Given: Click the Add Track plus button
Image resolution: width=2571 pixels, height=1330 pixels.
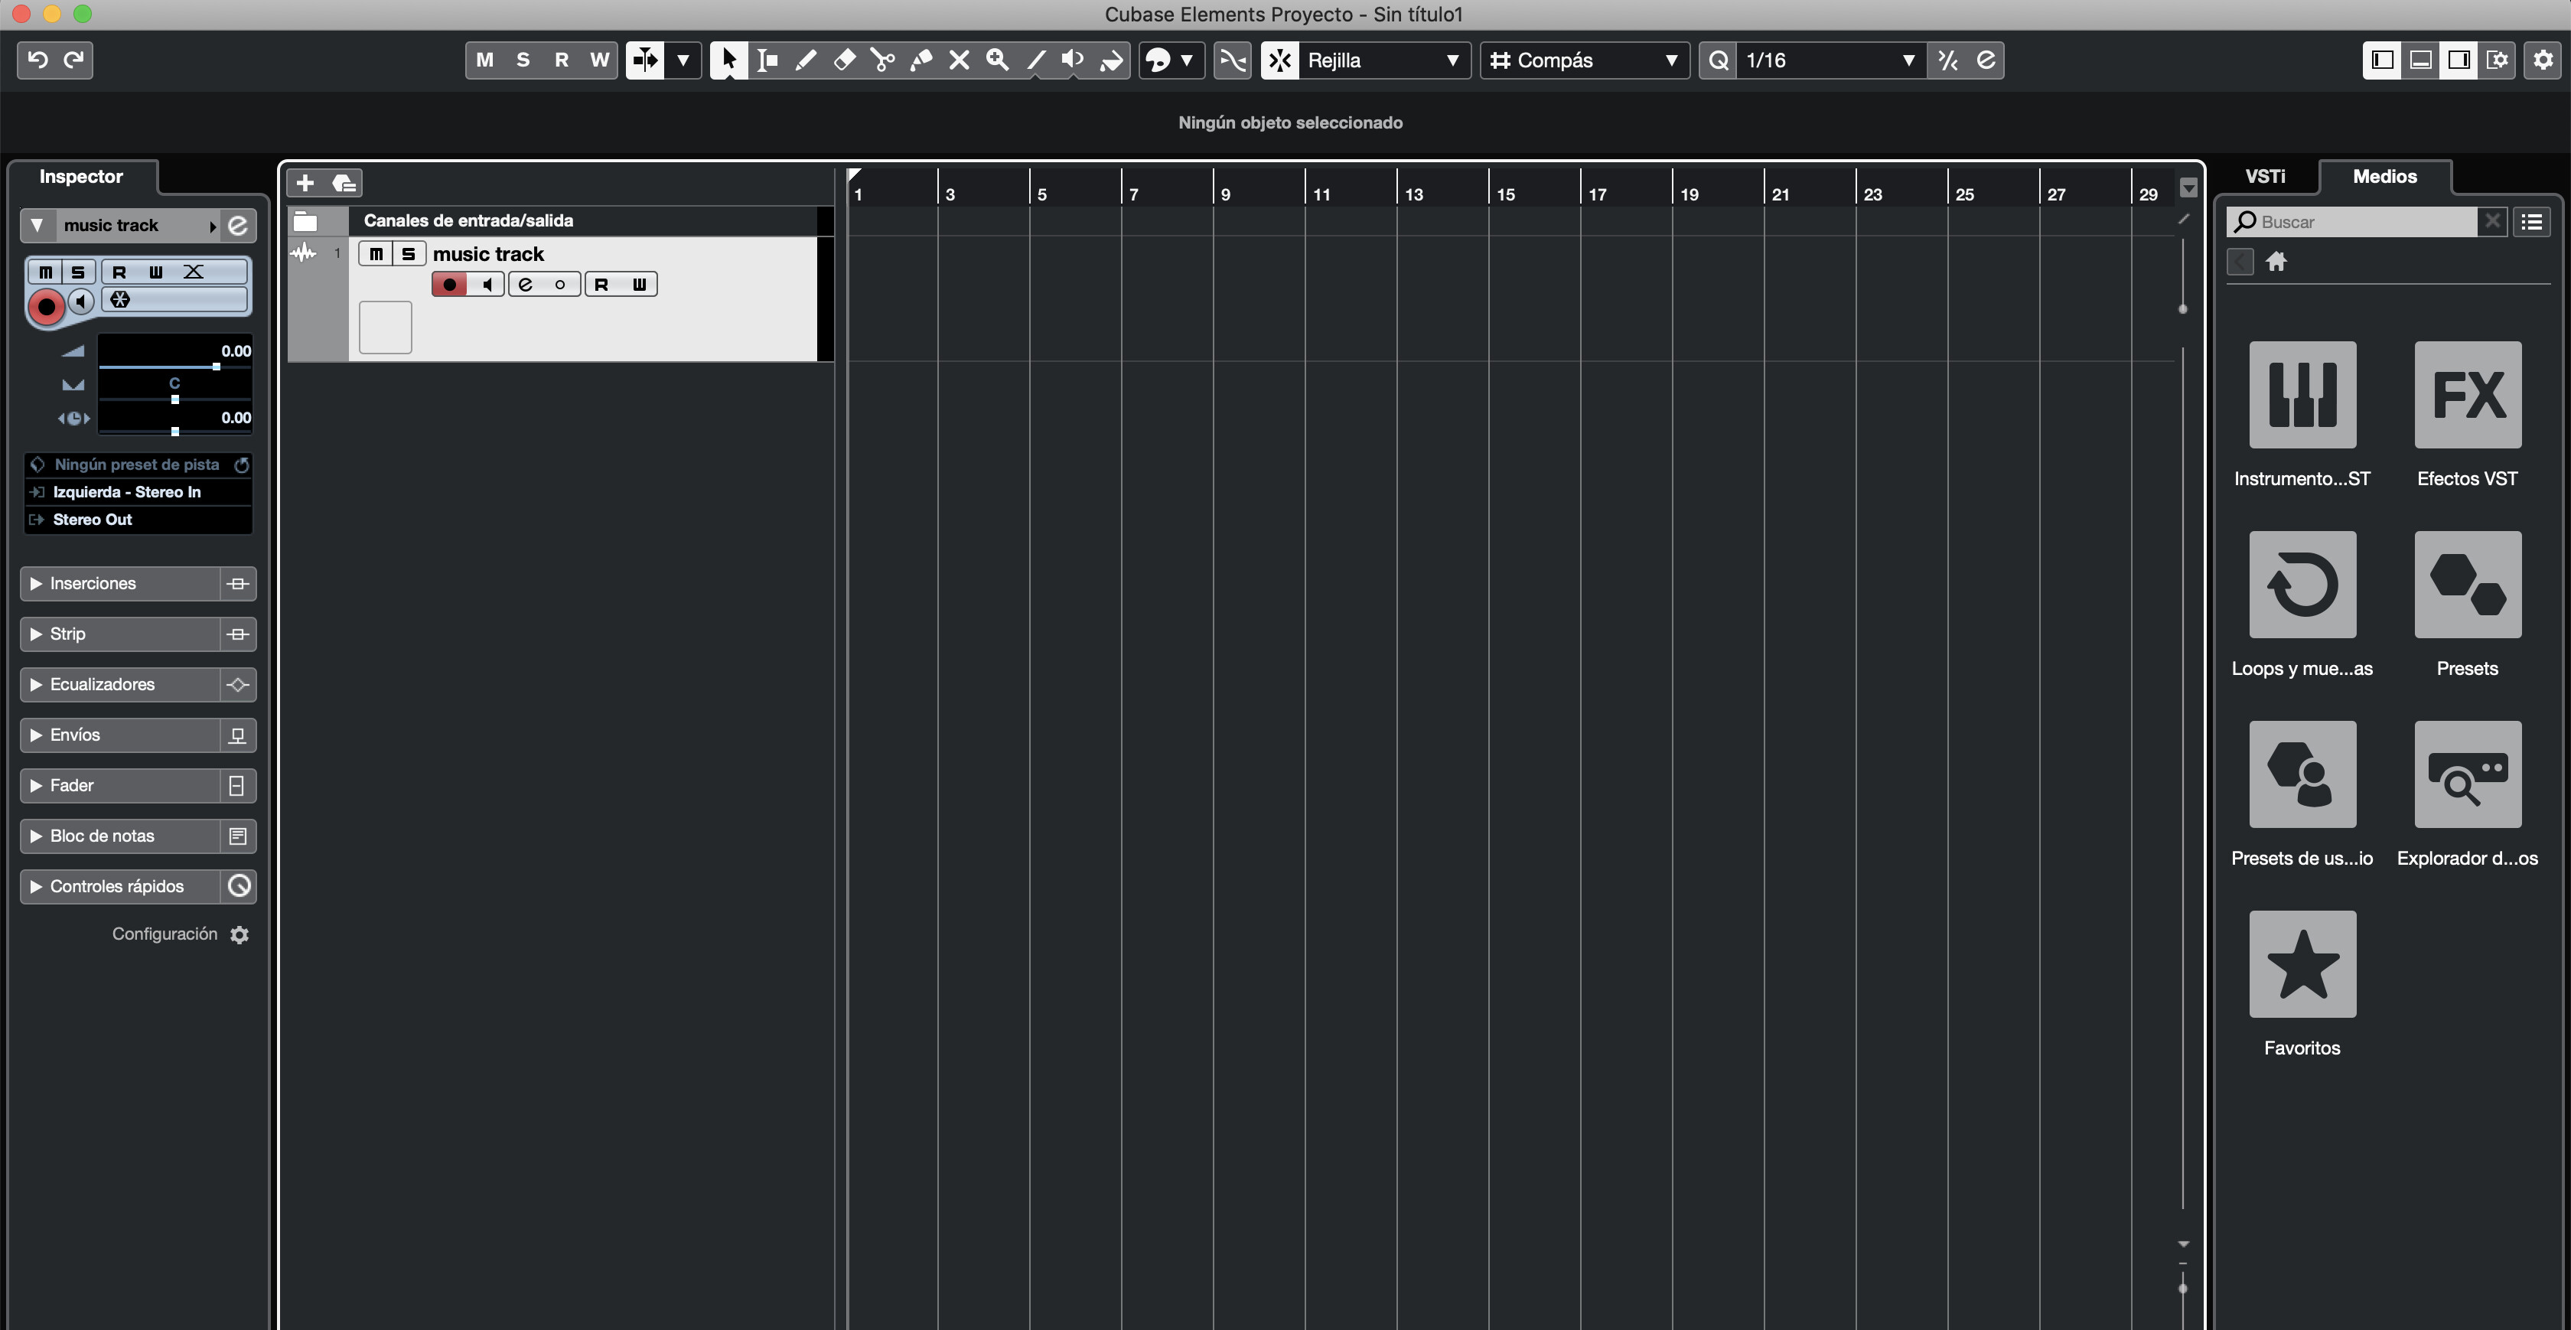Looking at the screenshot, I should pyautogui.click(x=305, y=183).
